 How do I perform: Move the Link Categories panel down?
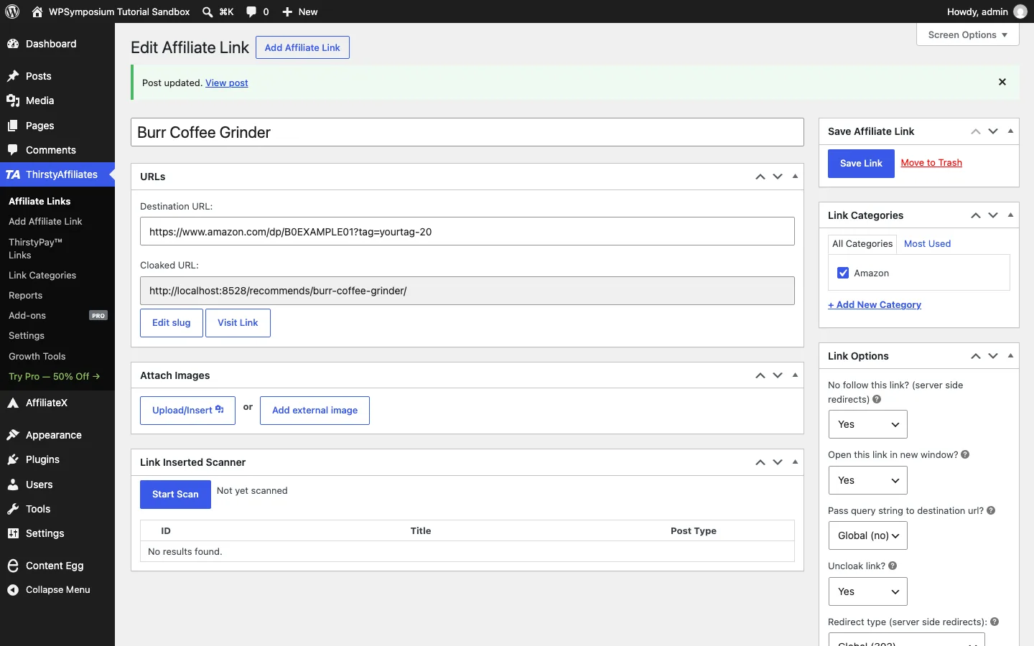pos(993,215)
